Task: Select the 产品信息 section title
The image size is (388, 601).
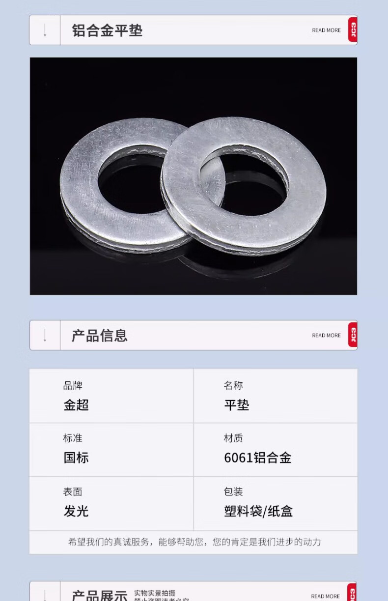Action: point(100,336)
